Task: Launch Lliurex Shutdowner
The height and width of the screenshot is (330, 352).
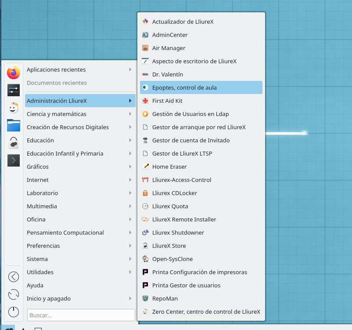Action: (178, 232)
